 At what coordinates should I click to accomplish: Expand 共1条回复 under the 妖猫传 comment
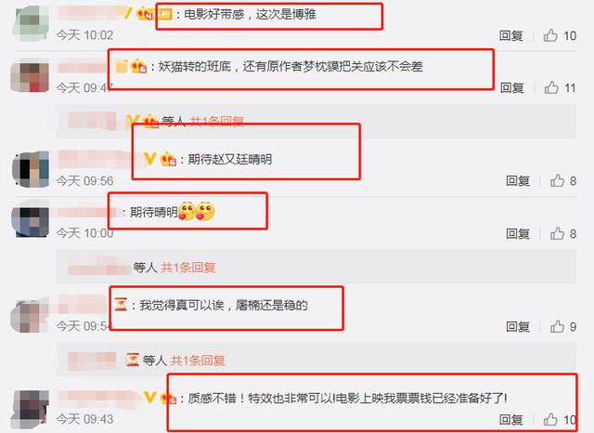point(216,122)
